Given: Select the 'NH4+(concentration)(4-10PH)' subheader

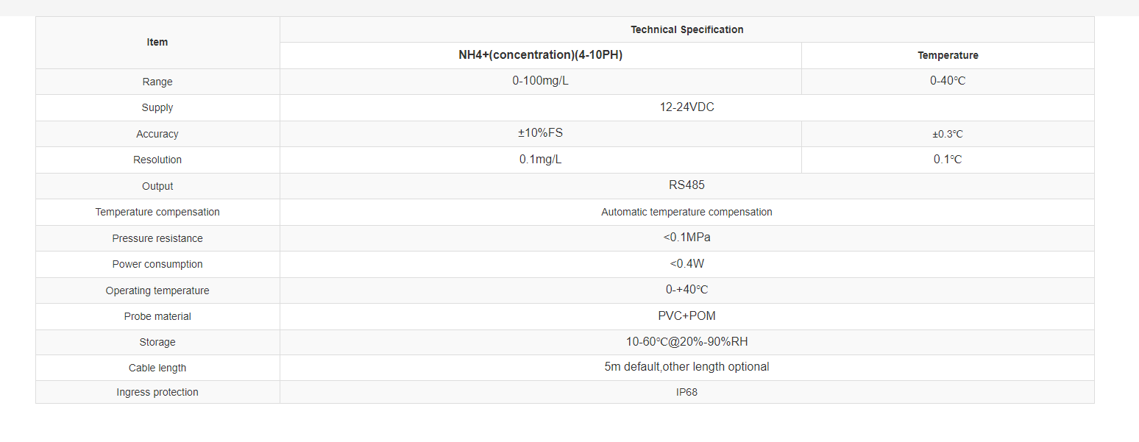Looking at the screenshot, I should [540, 55].
